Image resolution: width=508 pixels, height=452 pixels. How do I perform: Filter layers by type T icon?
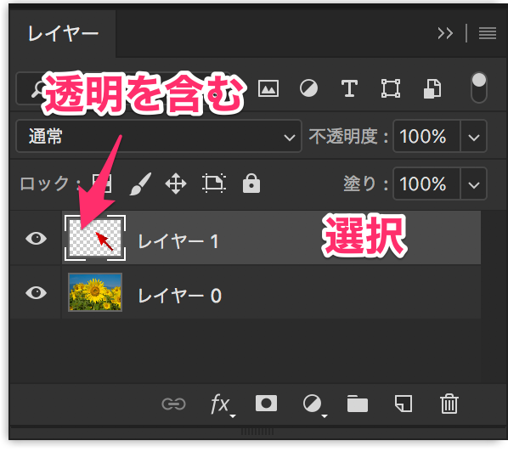tap(349, 88)
